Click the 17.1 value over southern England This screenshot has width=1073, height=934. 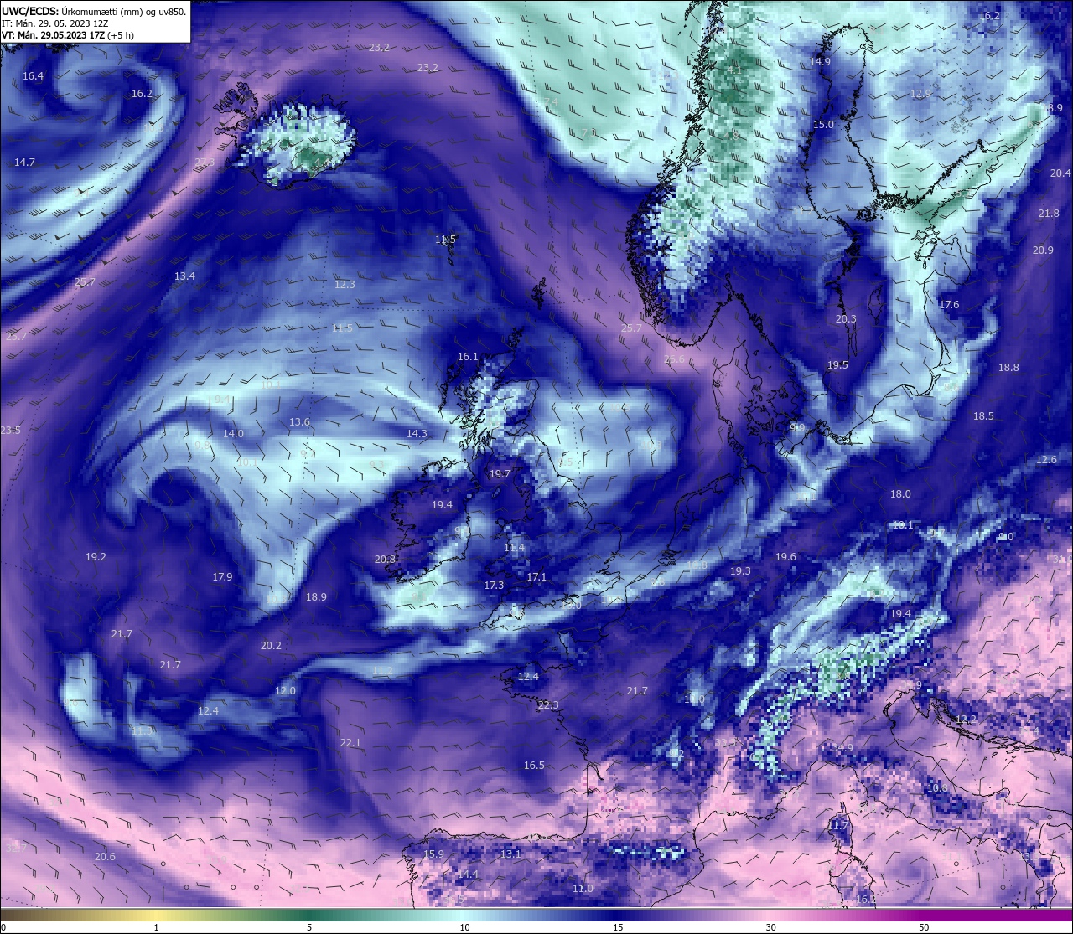click(x=536, y=577)
